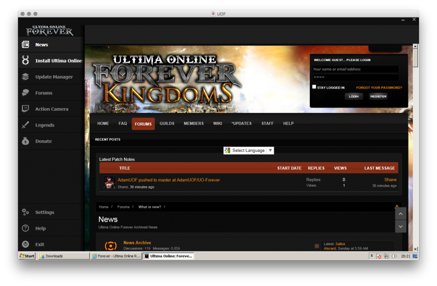Click the vertical scrollbar thumb
This screenshot has height=286, width=437.
(415, 58)
